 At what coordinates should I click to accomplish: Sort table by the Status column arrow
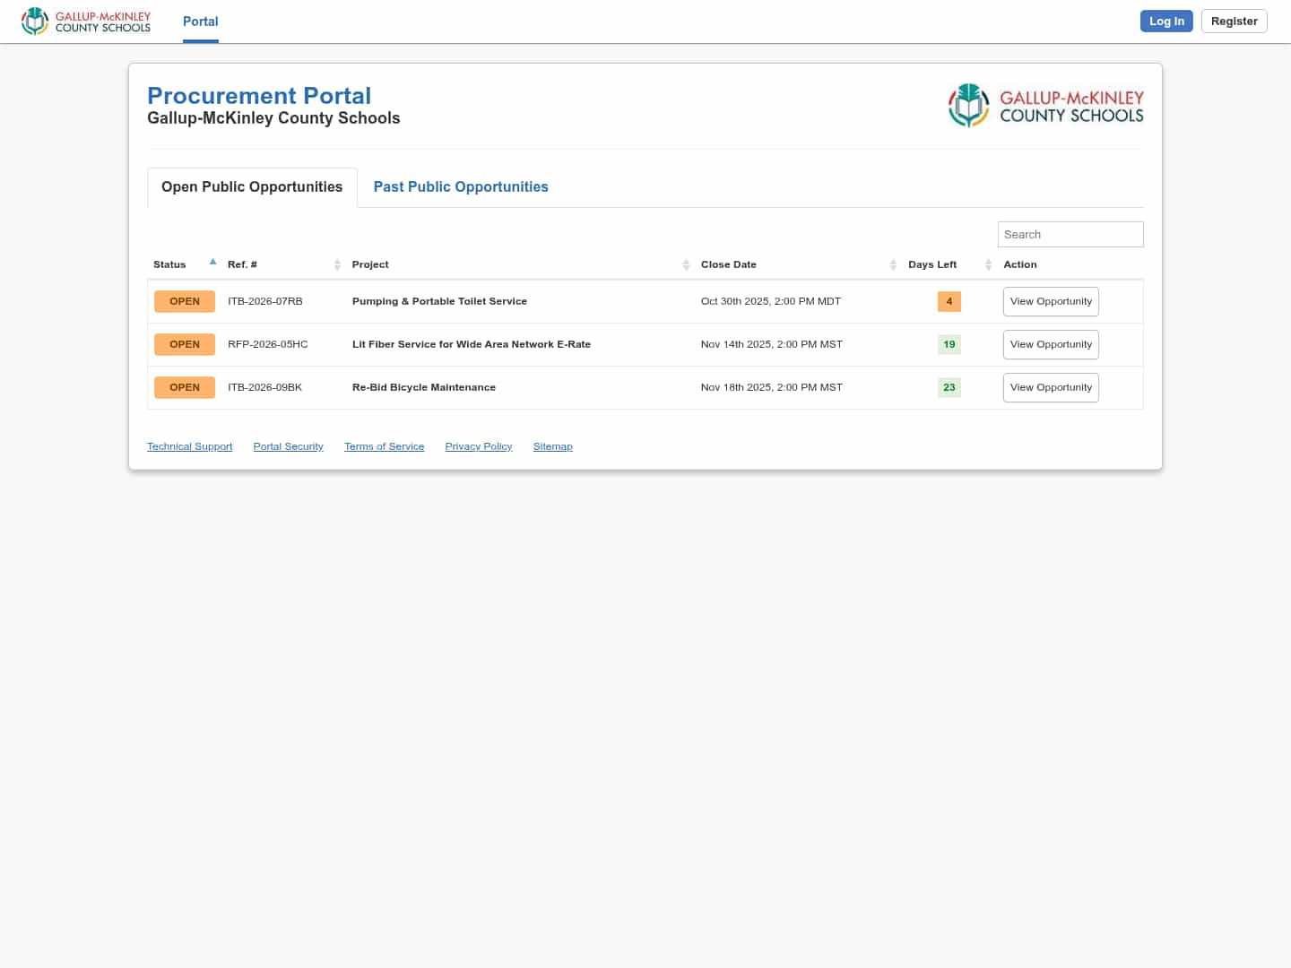[212, 263]
